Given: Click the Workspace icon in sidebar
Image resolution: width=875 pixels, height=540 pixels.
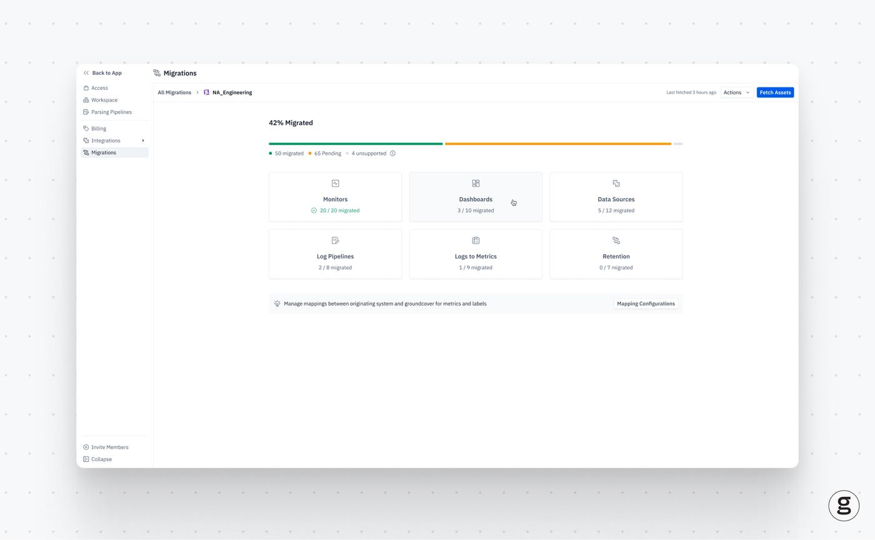Looking at the screenshot, I should pyautogui.click(x=86, y=100).
